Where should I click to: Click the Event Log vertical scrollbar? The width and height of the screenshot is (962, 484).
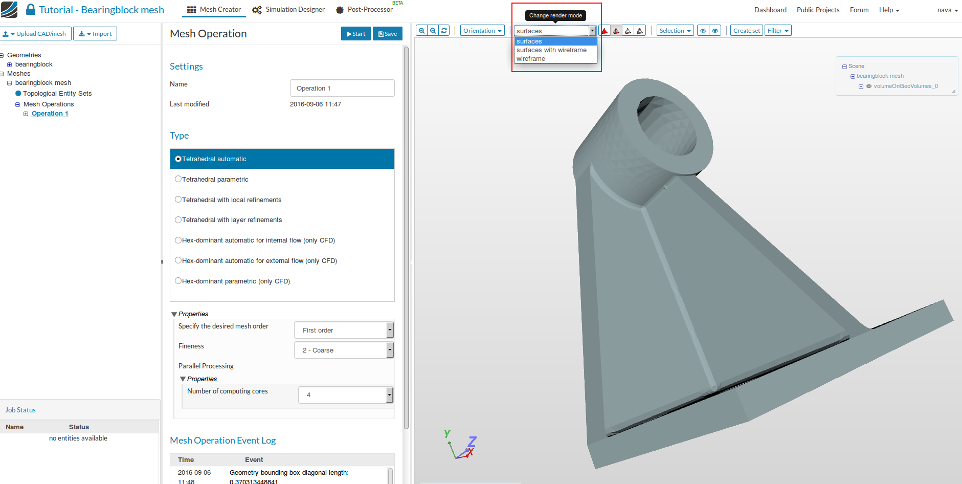point(391,476)
